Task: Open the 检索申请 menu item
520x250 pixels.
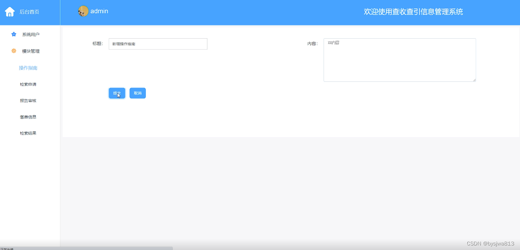Action: point(28,84)
